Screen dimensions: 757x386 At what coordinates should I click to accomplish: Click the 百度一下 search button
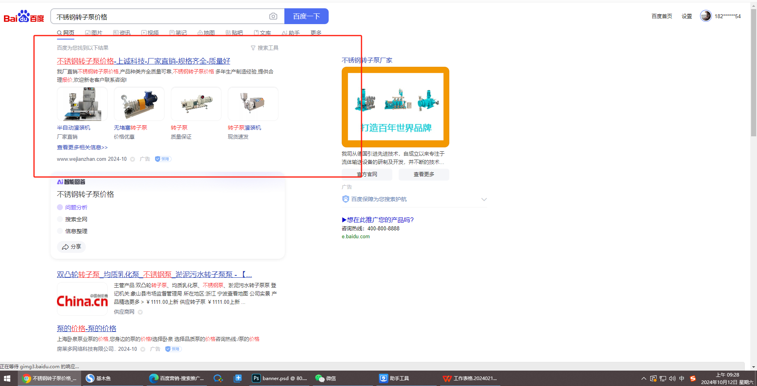(x=307, y=16)
